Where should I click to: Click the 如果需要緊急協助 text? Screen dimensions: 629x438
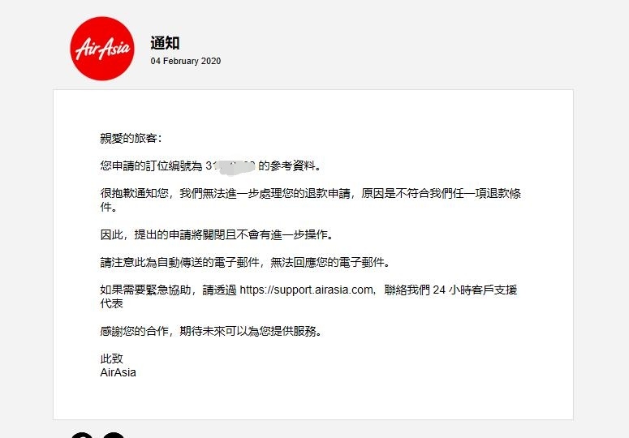tap(145, 290)
